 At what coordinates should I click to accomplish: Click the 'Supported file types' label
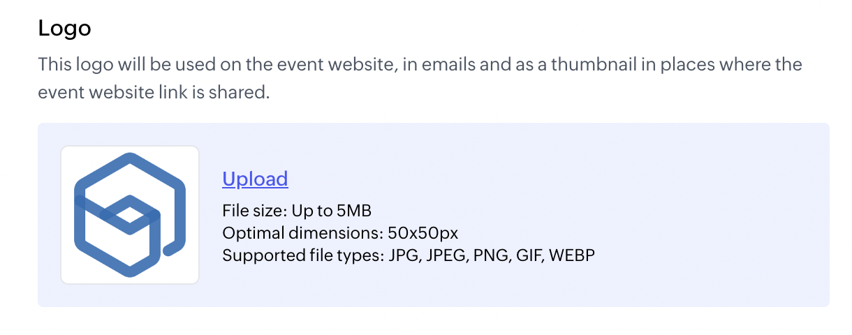pyautogui.click(x=301, y=255)
